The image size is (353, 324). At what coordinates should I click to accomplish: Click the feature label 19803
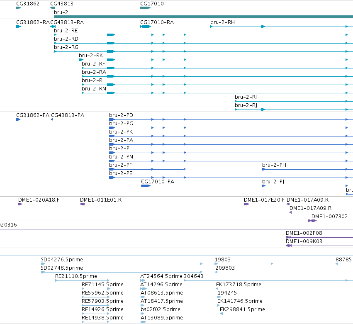pyautogui.click(x=223, y=260)
